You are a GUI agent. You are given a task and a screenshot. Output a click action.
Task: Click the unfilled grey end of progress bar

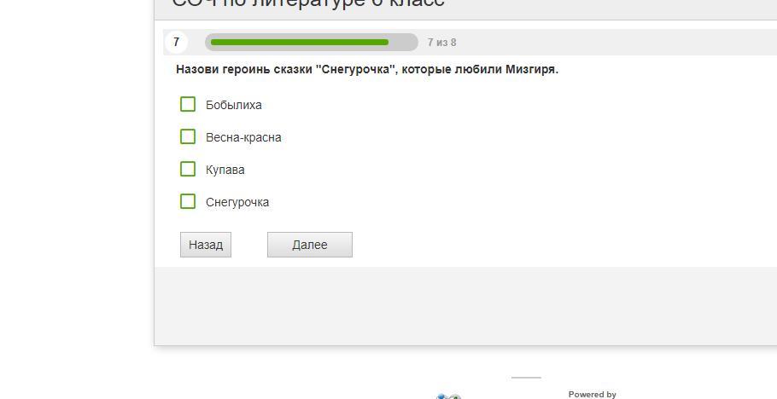pos(403,42)
